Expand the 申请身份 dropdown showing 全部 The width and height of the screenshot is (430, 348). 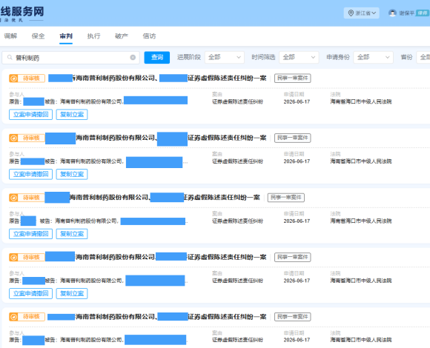pos(373,58)
